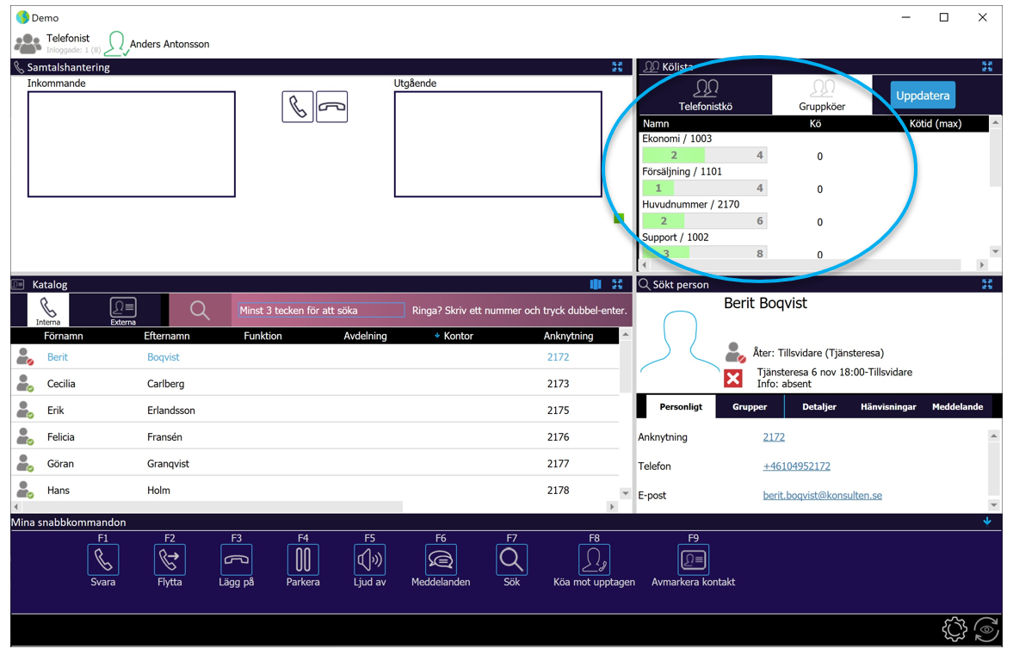Select the Telefonistkö queue view

[706, 95]
